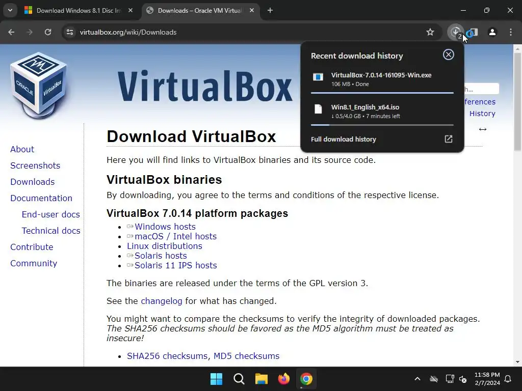This screenshot has height=391, width=522.
Task: Open File Explorer from taskbar
Action: point(262,379)
